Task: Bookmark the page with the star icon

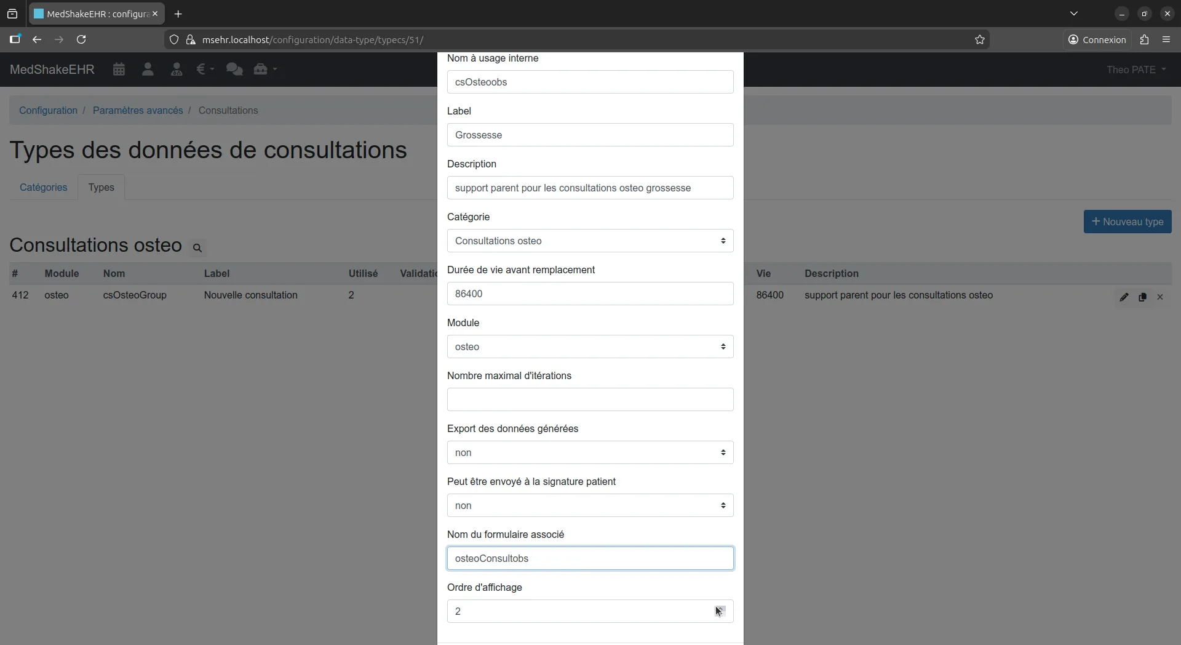Action: (x=979, y=39)
